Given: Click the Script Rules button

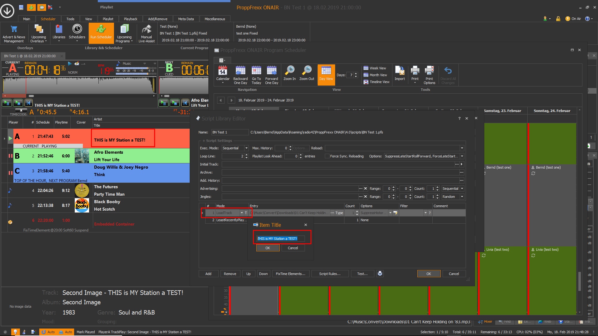Looking at the screenshot, I should tap(330, 274).
